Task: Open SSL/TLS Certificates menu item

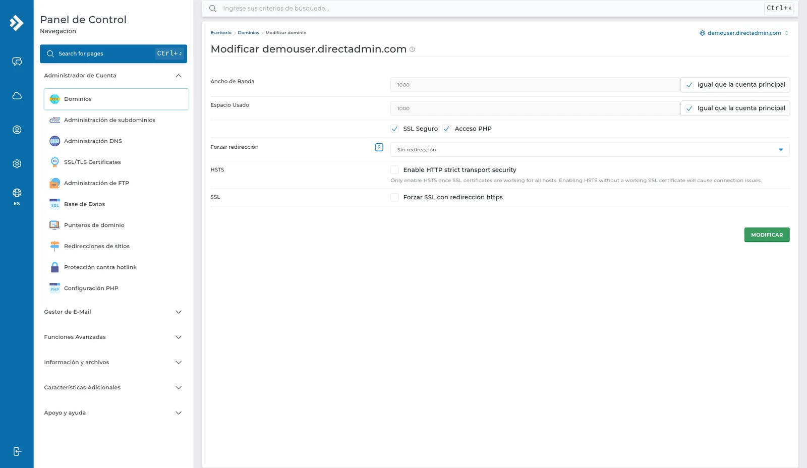Action: click(117, 162)
